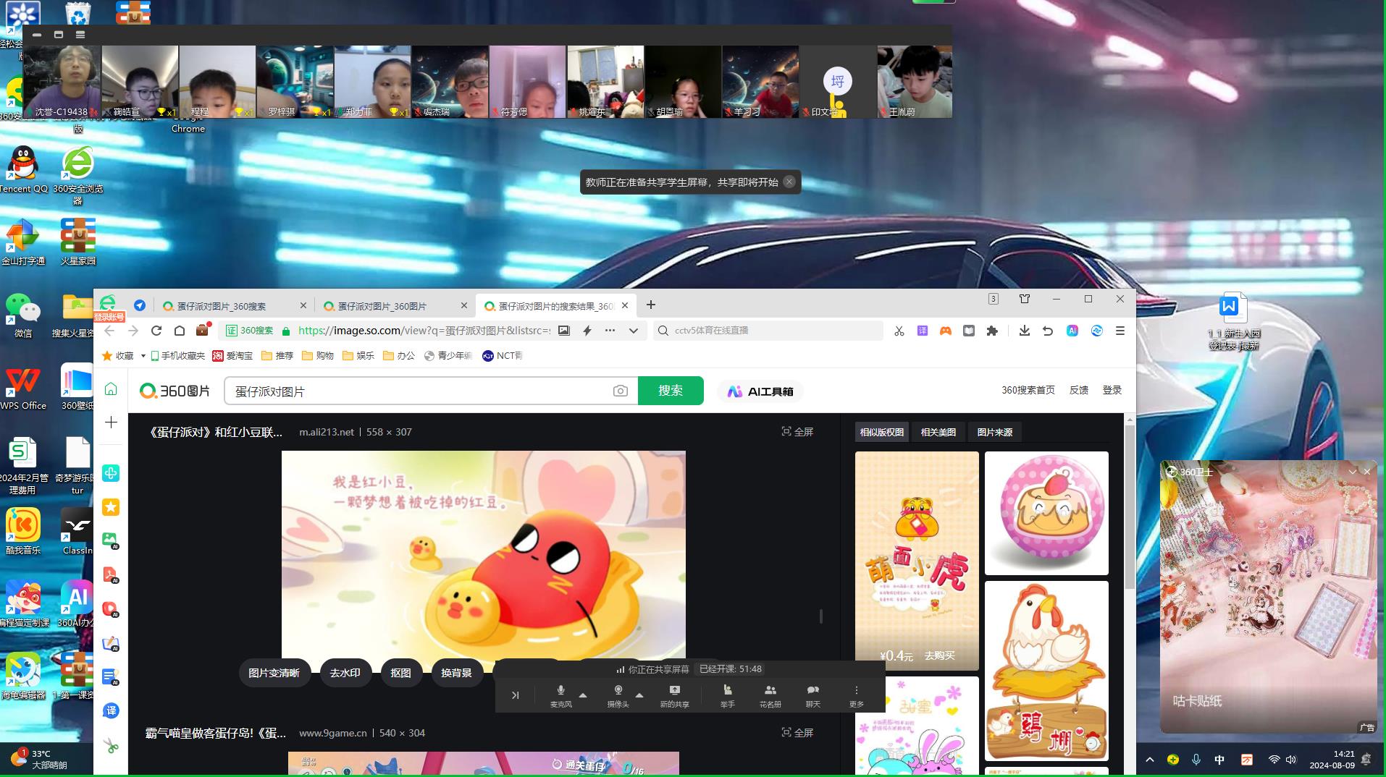Viewport: 1386px width, 777px height.
Task: Click the green 搜索 search button
Action: (x=671, y=391)
